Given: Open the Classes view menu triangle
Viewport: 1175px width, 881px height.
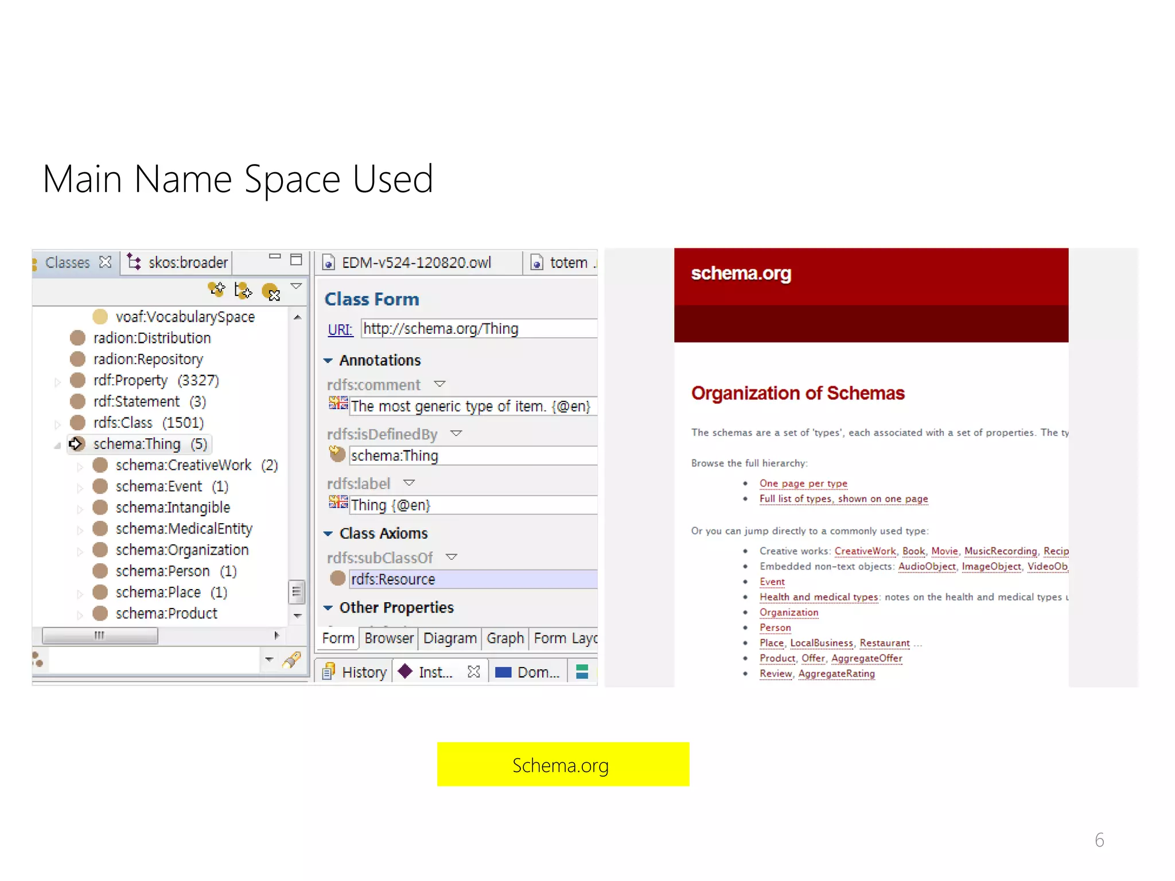Looking at the screenshot, I should click(296, 286).
